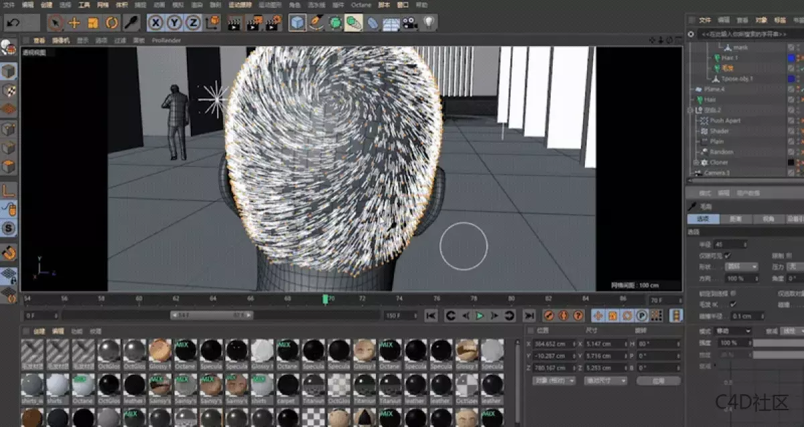Click the Undo arrow icon
The image size is (804, 427).
click(x=13, y=23)
